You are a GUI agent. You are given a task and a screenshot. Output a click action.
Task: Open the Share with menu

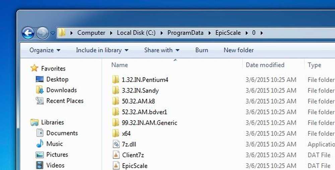(x=162, y=50)
